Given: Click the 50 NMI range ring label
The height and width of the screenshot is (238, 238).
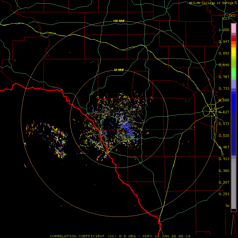Looking at the screenshot, I should point(119,70).
